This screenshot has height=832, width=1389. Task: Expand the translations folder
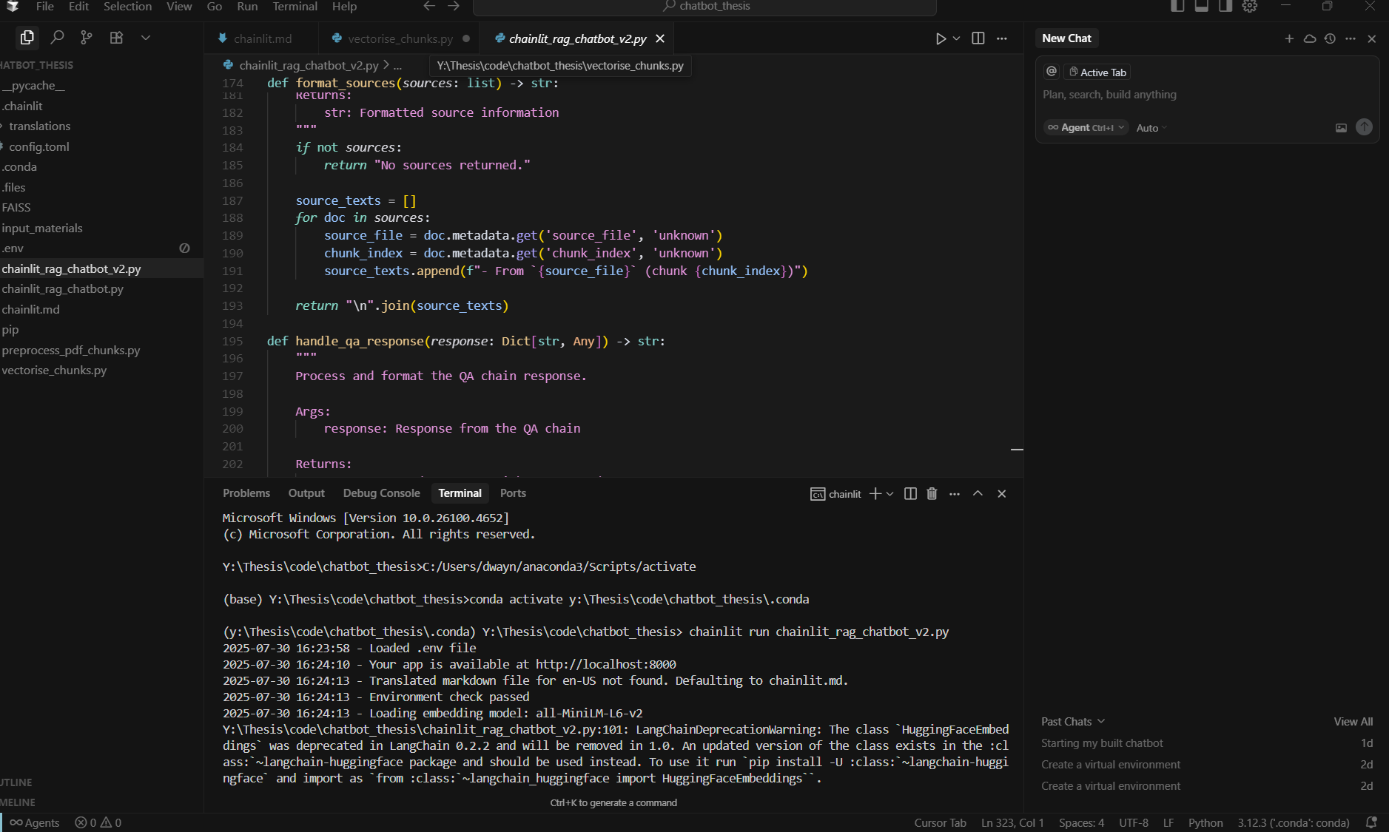[x=39, y=126]
